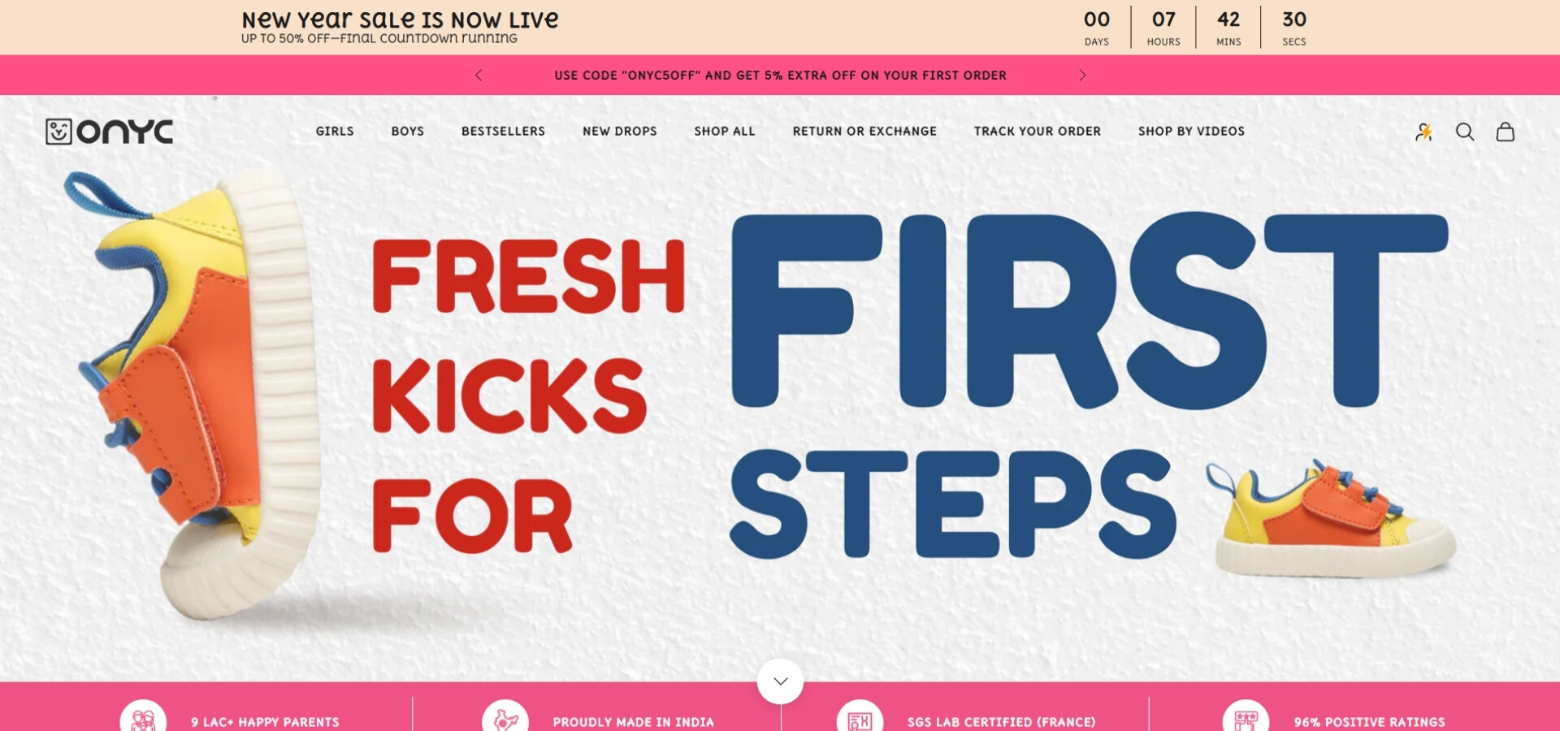Open the Return or Exchange link

coord(864,131)
